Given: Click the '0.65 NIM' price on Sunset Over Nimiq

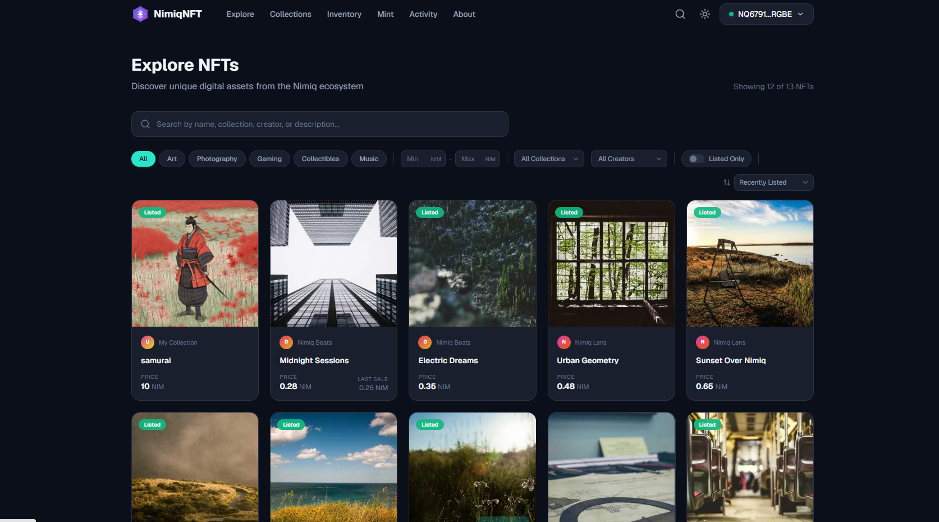Looking at the screenshot, I should coord(711,386).
